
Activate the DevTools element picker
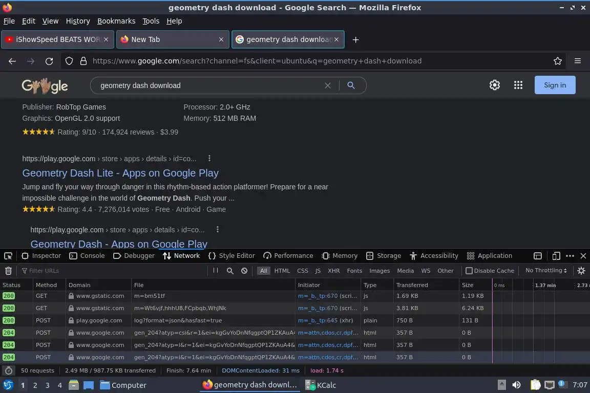[x=8, y=256]
